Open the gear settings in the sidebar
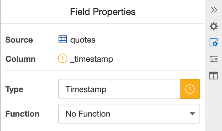This screenshot has height=131, width=222. pyautogui.click(x=214, y=26)
